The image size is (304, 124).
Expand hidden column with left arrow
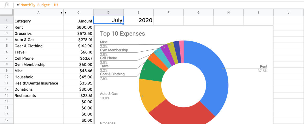coord(61,13)
